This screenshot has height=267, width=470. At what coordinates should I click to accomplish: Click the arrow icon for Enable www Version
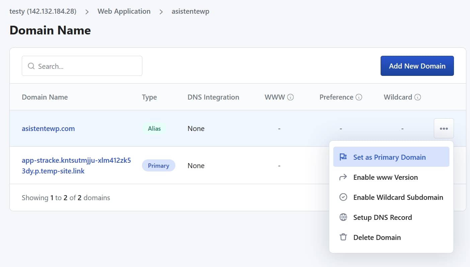(343, 177)
